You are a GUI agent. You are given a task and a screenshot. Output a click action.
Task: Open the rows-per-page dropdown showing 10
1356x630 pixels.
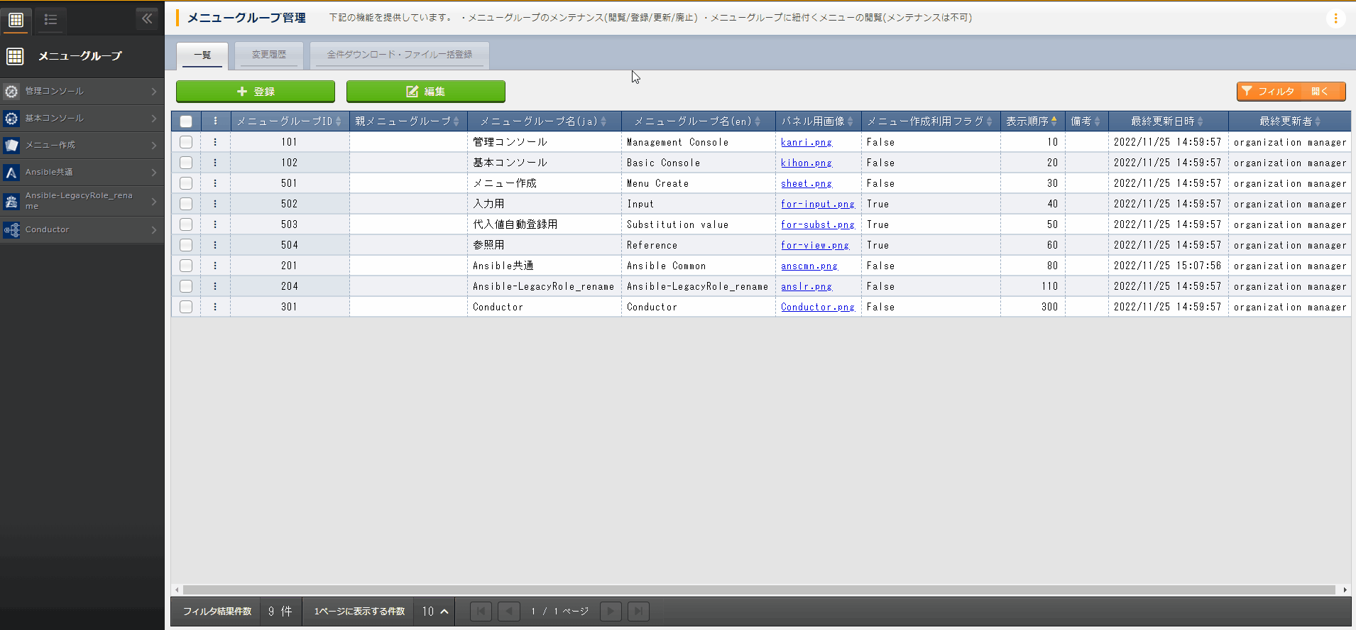435,612
